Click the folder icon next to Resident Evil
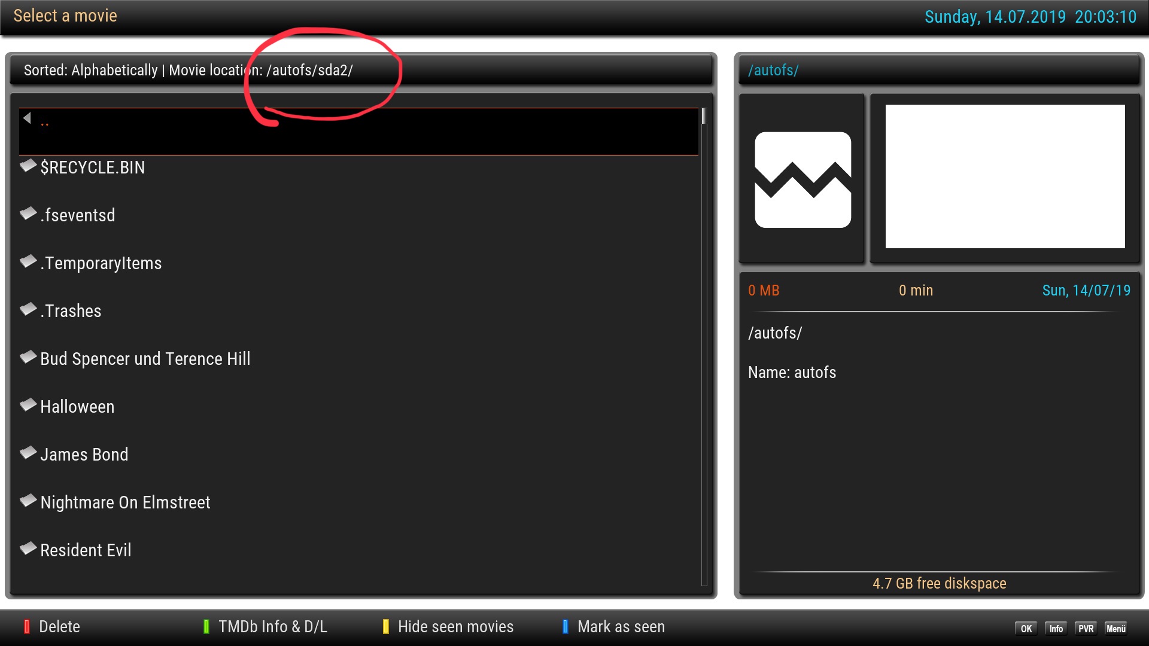This screenshot has width=1149, height=646. pos(28,549)
